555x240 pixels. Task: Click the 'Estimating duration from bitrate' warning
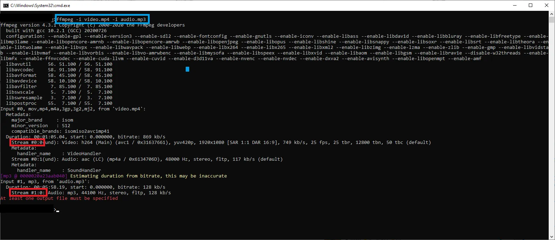point(149,176)
